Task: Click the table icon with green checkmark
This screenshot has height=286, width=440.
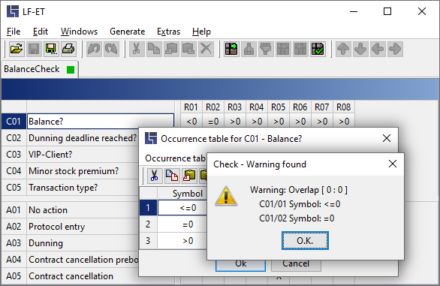Action: [x=318, y=49]
